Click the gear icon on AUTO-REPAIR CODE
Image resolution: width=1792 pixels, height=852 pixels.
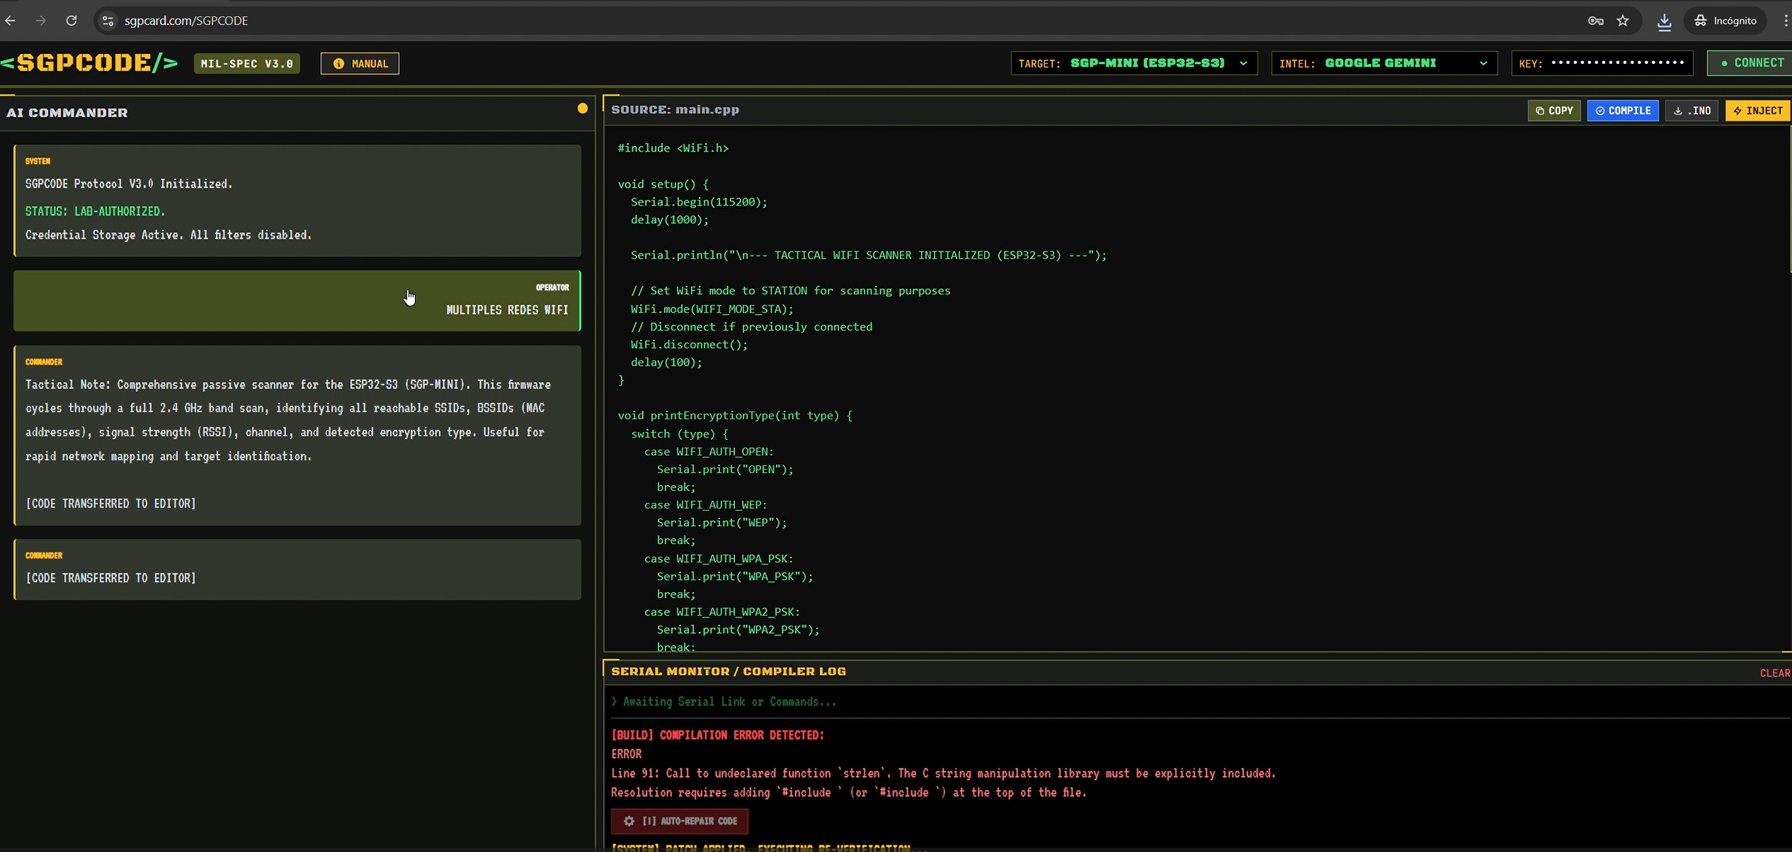coord(629,821)
